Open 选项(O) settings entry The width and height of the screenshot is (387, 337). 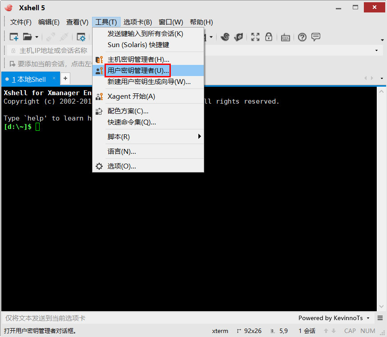(x=148, y=166)
